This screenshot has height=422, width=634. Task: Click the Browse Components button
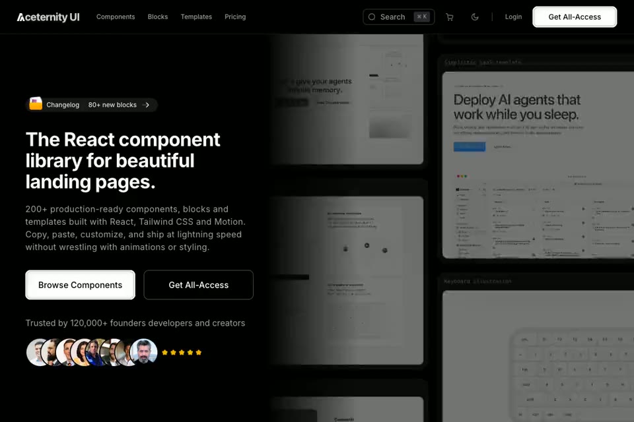(80, 285)
